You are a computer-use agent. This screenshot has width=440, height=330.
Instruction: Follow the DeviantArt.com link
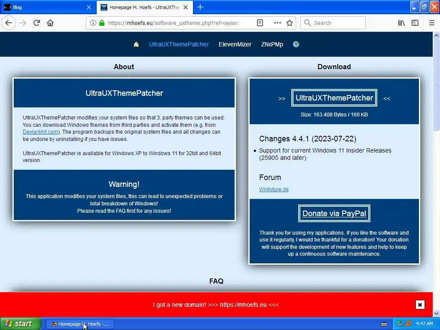tap(41, 132)
